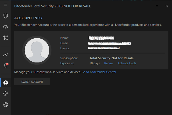
Task: Expand the hamburger menu sidebar
Action: click(x=5, y=5)
